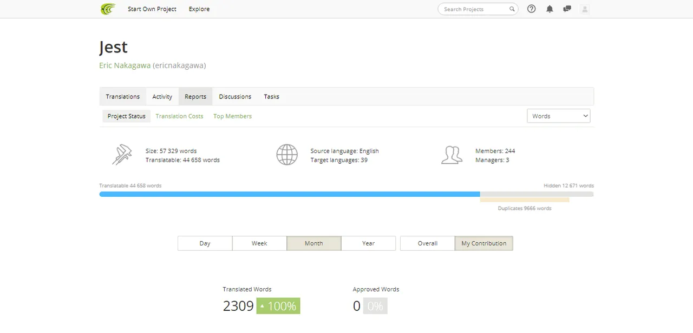The image size is (693, 333).
Task: Click the 'Size: 57 329 words' text
Action: (x=171, y=151)
